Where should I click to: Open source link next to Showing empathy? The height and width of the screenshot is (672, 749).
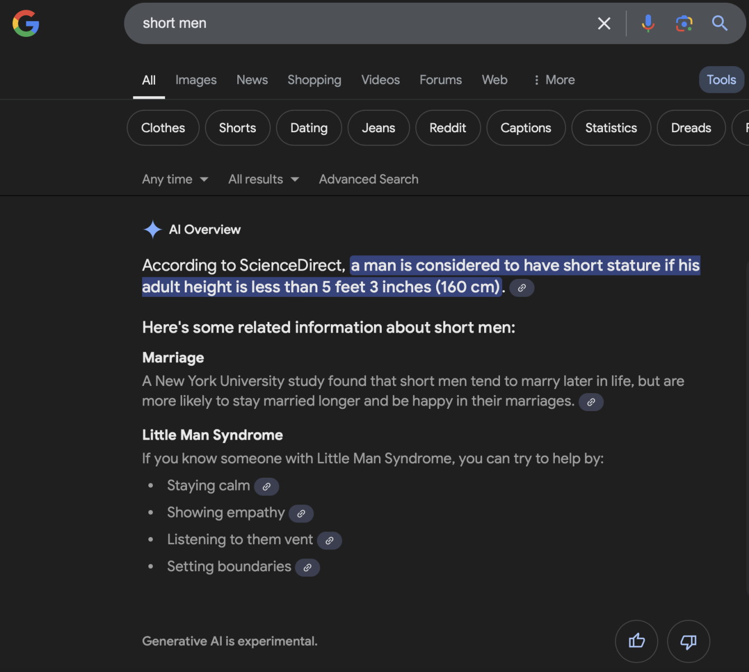click(301, 514)
